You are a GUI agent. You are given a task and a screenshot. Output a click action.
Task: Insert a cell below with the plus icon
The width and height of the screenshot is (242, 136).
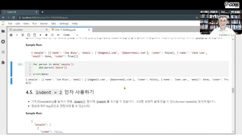pos(17,35)
